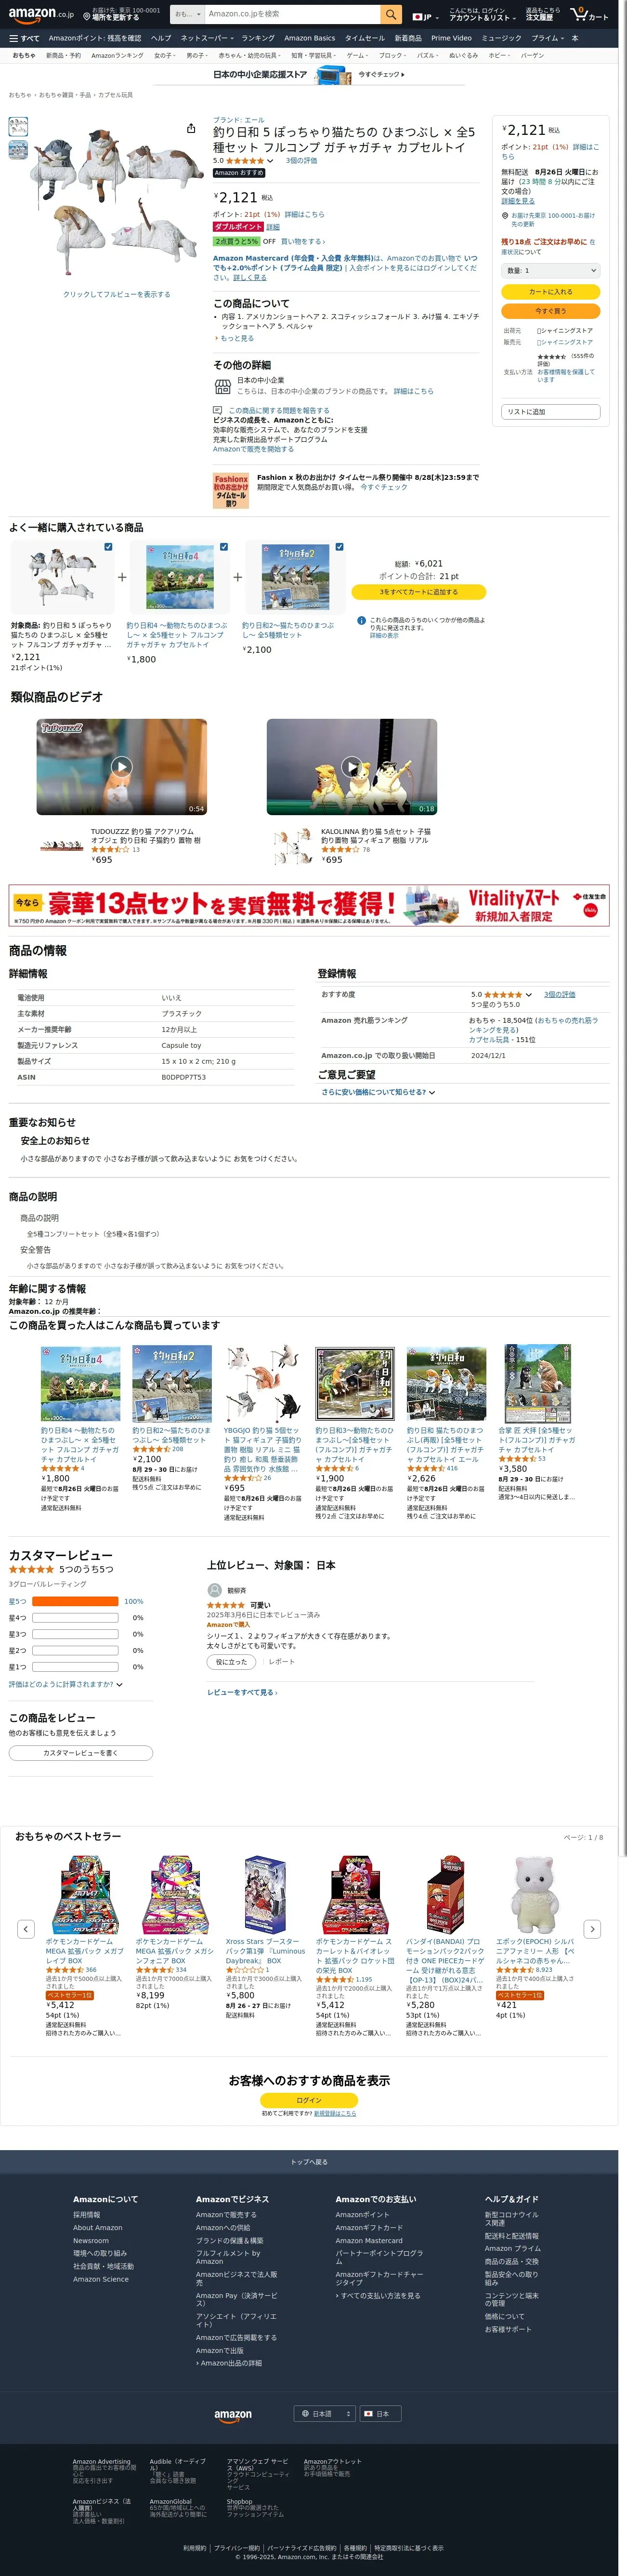Open the レポート review report link
627x2576 pixels.
[x=282, y=1661]
